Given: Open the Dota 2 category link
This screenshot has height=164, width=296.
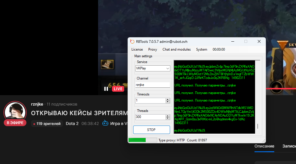Looking at the screenshot, I should (x=72, y=124).
